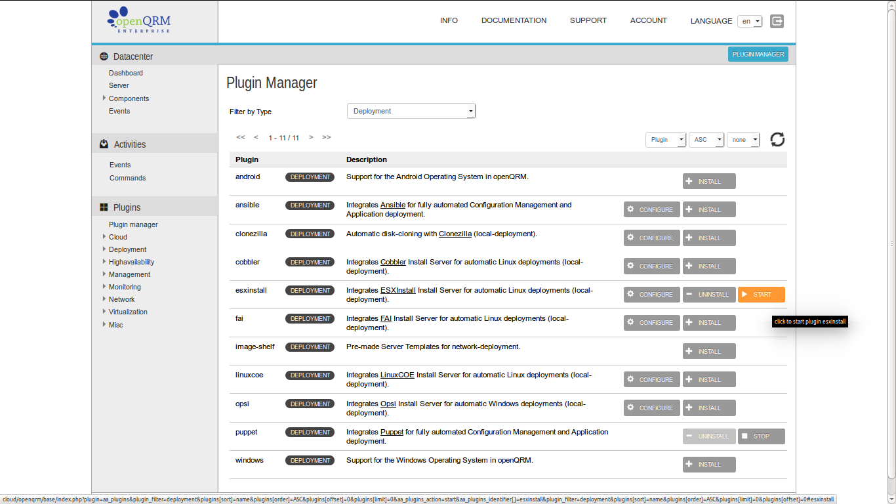Uninstall the esxinstall plugin
This screenshot has height=504, width=896.
point(709,294)
